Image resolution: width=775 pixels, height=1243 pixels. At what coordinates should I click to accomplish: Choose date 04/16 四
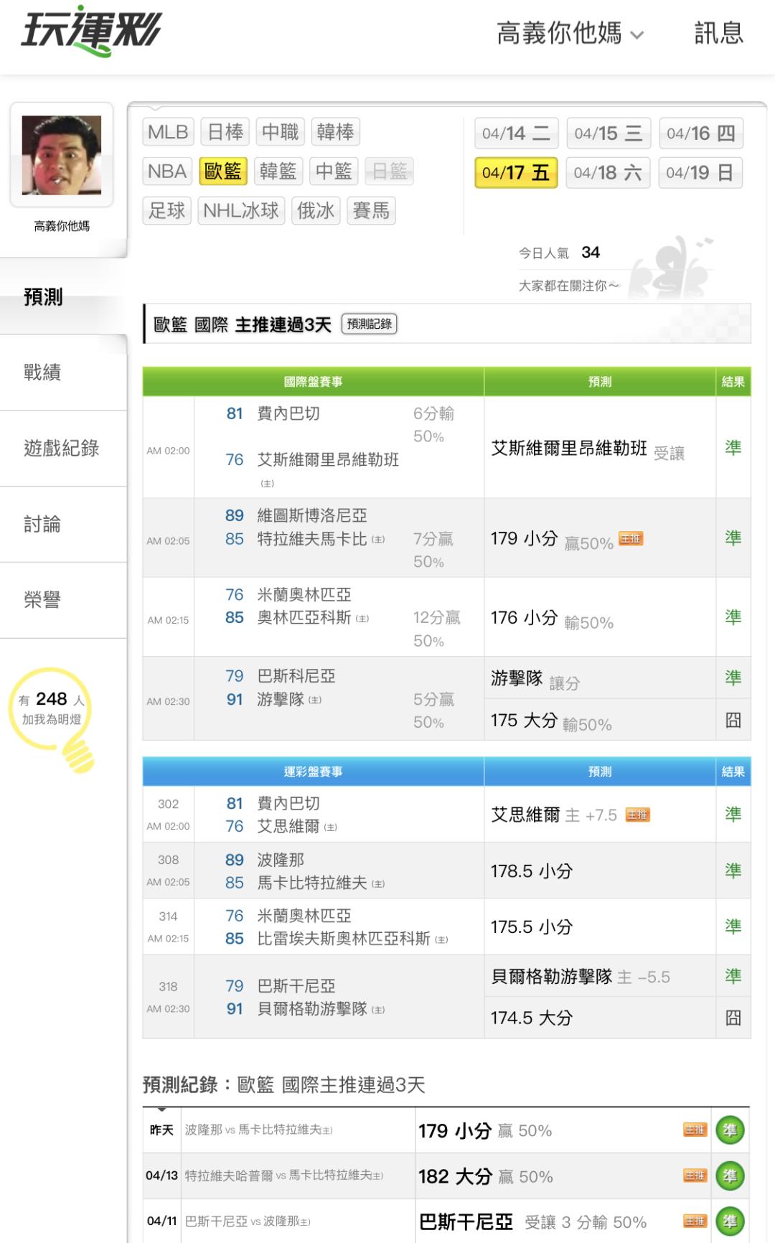pyautogui.click(x=700, y=133)
